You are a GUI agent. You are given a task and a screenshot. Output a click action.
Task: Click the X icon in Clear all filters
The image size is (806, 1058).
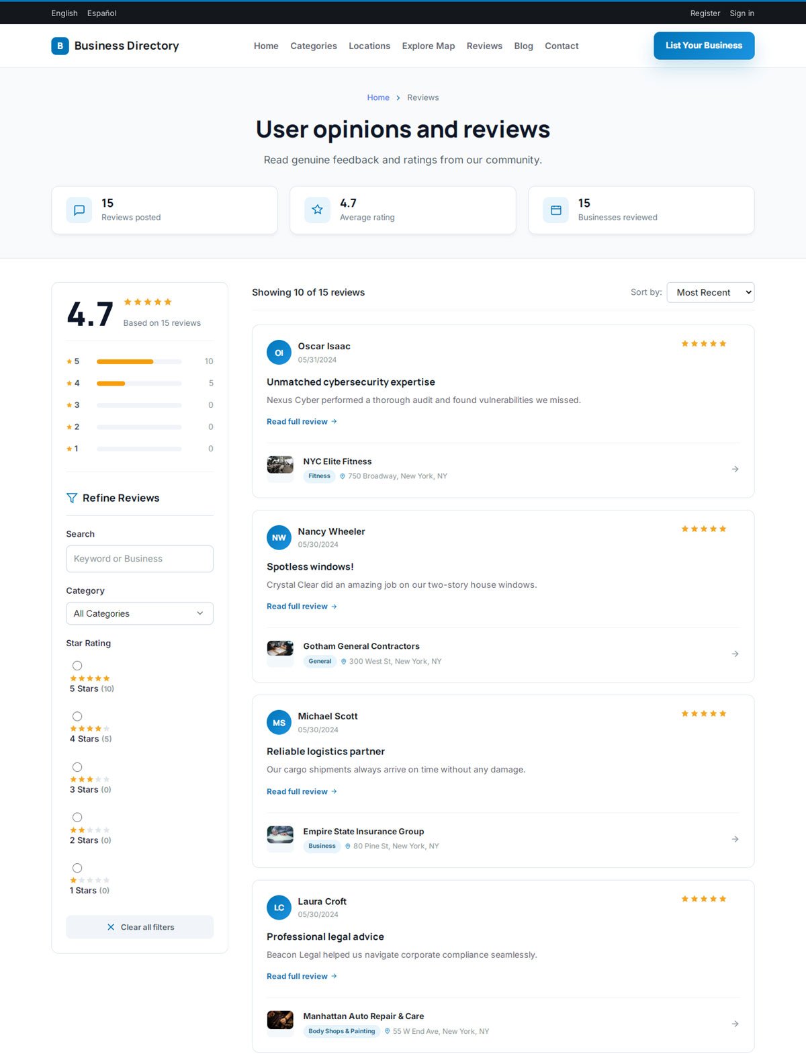pos(111,927)
